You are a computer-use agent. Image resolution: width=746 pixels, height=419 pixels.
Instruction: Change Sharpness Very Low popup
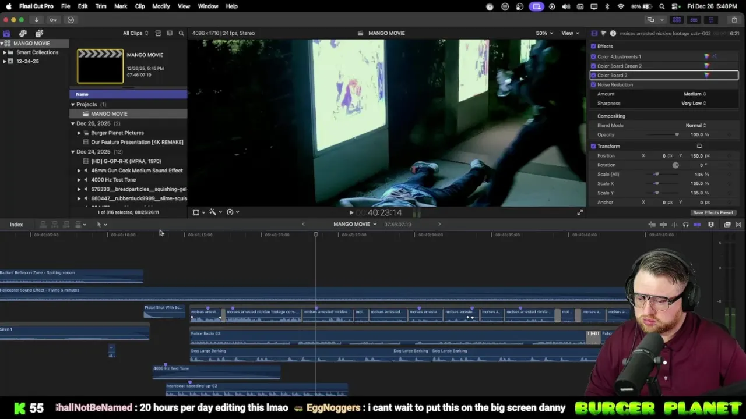(694, 103)
